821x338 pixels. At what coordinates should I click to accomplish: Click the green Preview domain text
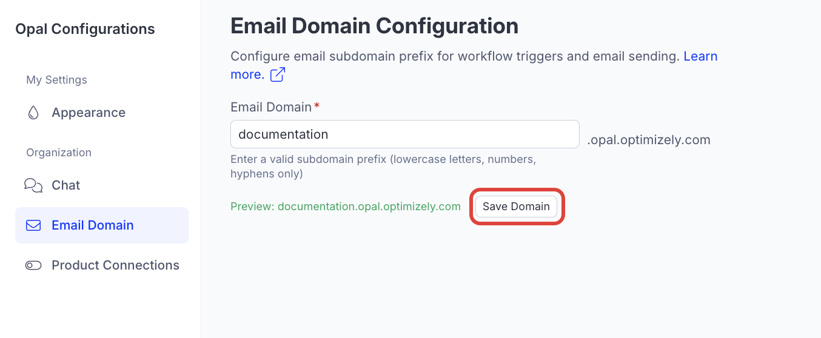pos(346,207)
